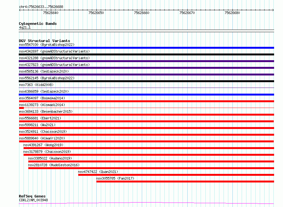Open the nsv3524911 (Chaisson2019) variant
Image resolution: width=283 pixels, height=207 pixels.
pyautogui.click(x=43, y=132)
